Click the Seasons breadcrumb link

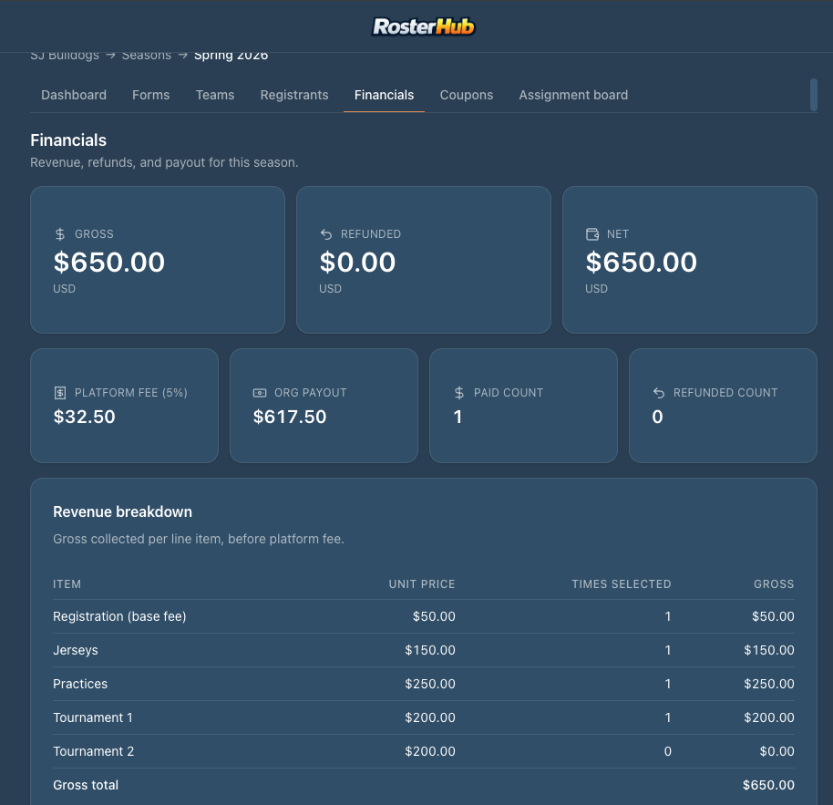(147, 56)
